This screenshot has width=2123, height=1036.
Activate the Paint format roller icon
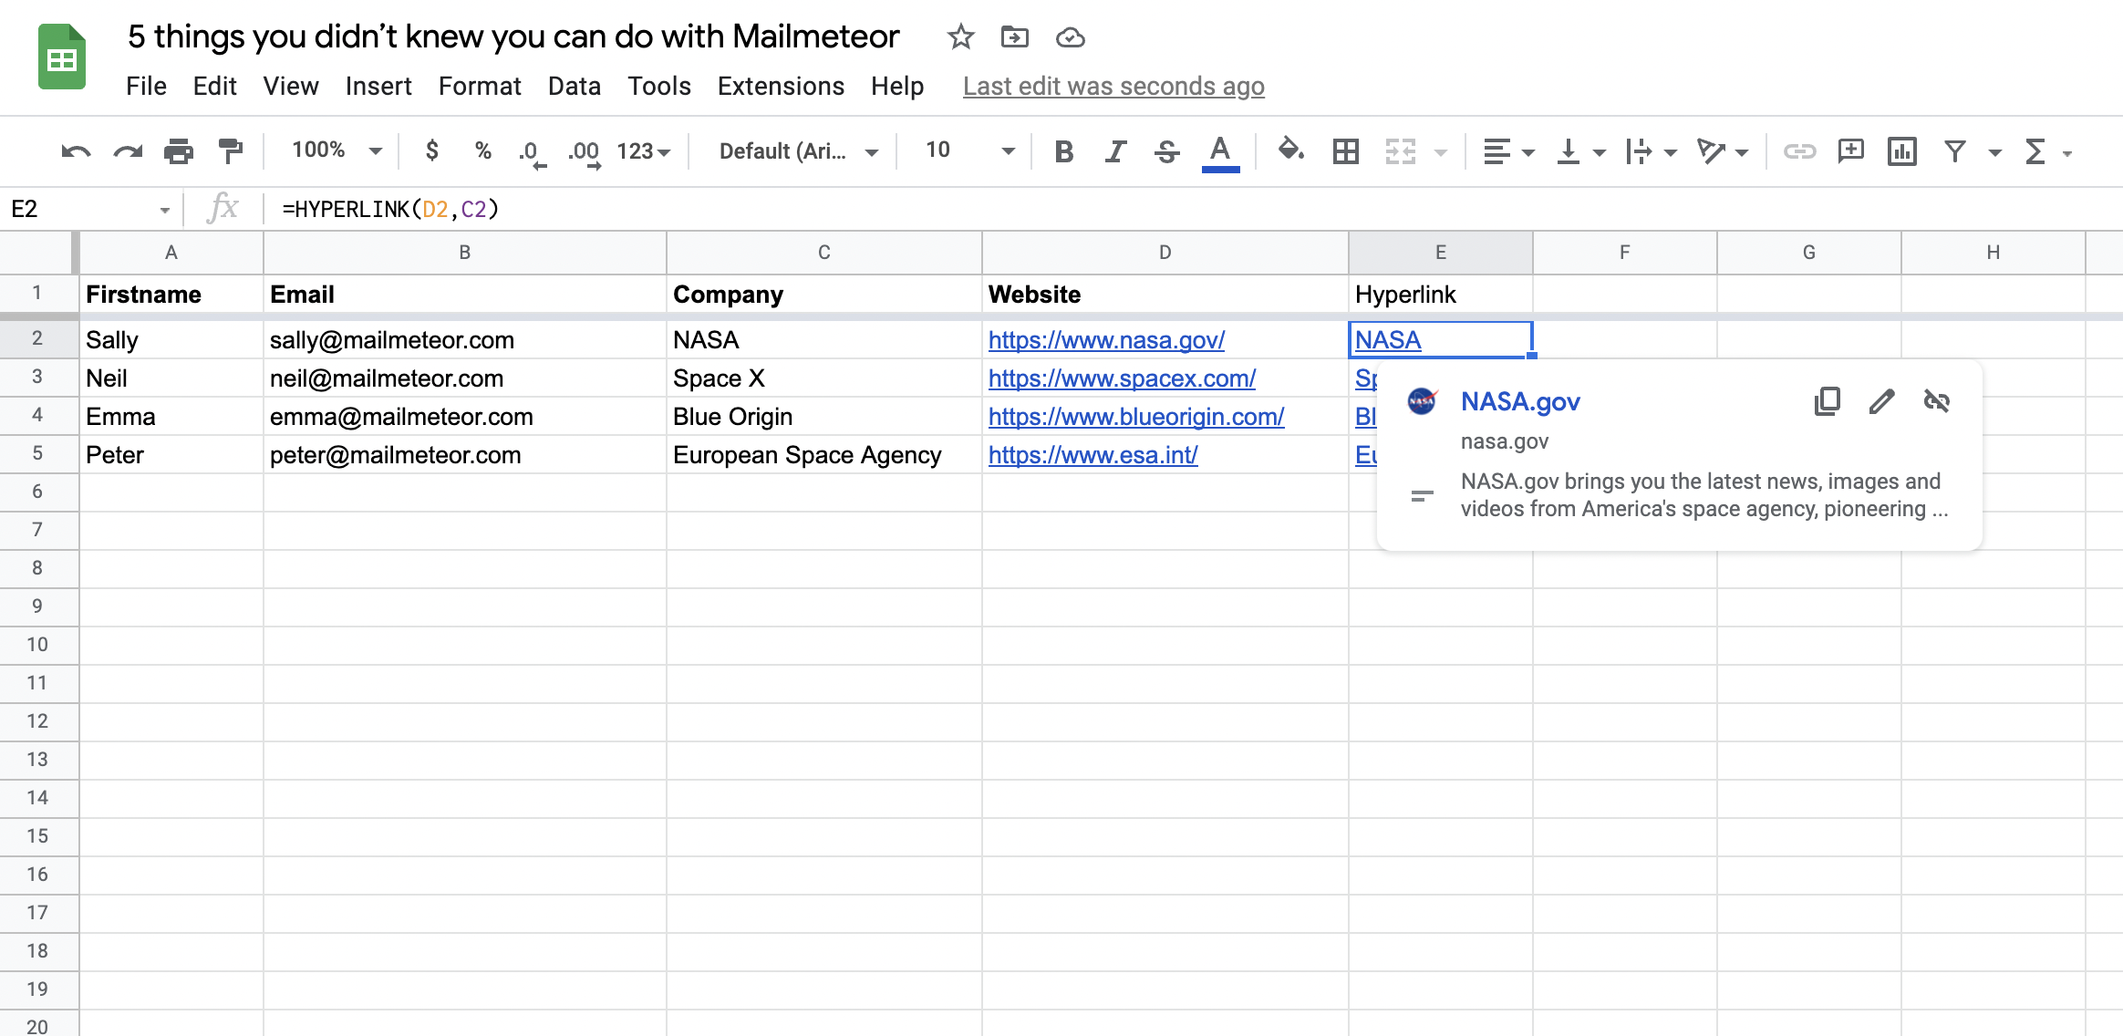coord(230,151)
